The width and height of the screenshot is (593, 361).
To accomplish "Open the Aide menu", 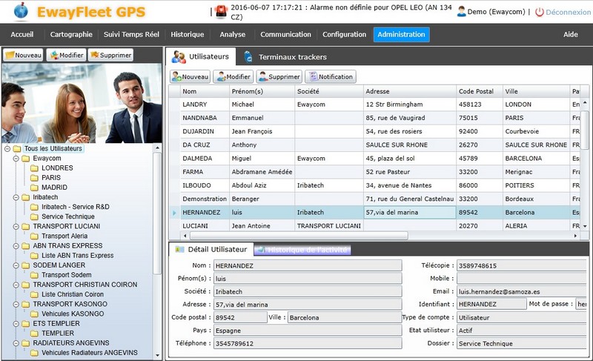I will (x=570, y=34).
